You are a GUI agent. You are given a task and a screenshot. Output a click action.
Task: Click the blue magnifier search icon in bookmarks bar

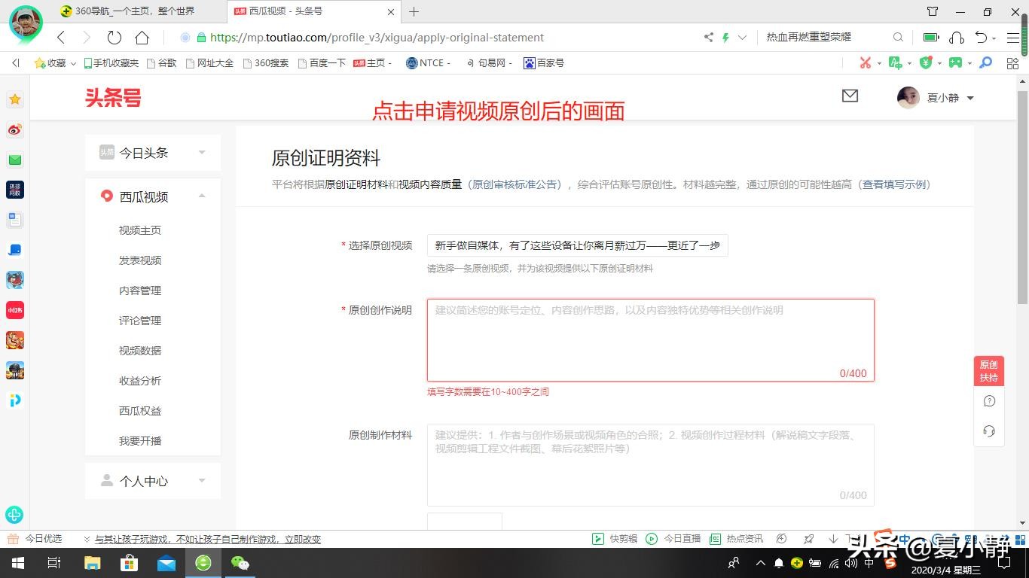[985, 63]
